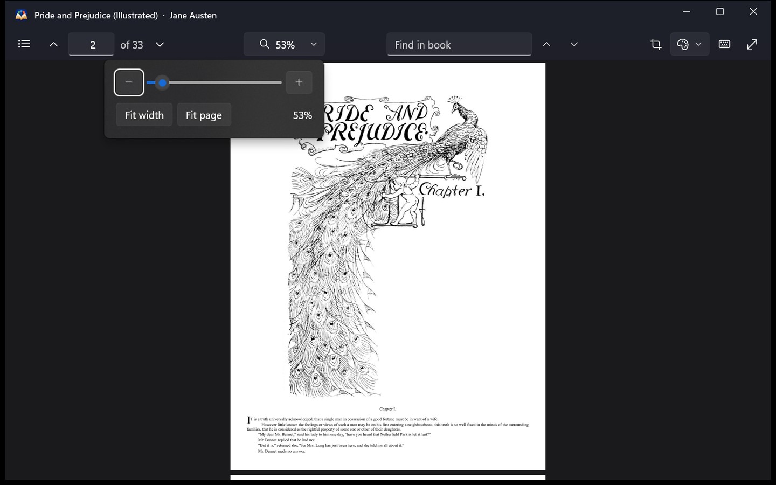Screen dimensions: 776x485
Task: Jump to next search result
Action: (574, 44)
